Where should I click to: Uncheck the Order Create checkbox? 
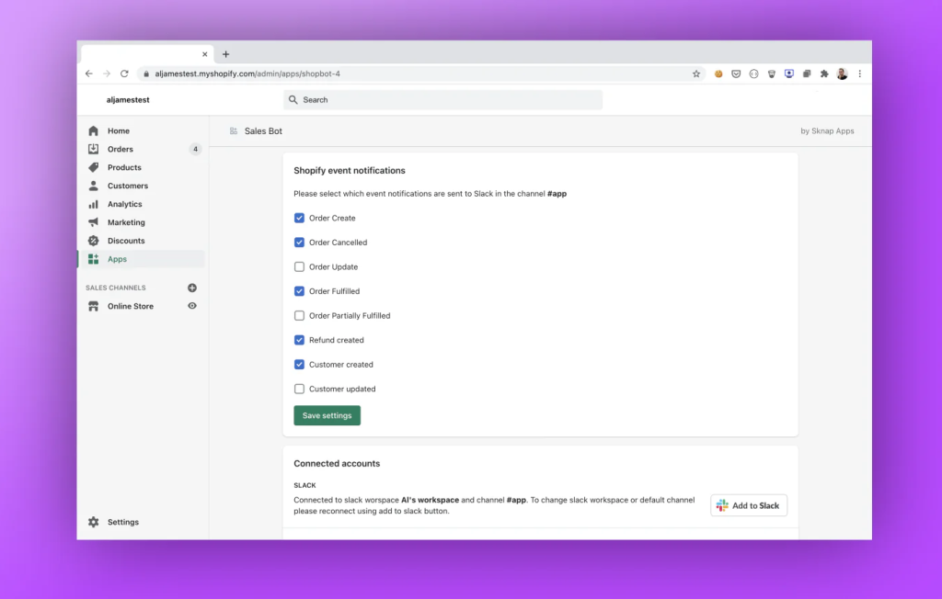click(x=299, y=218)
